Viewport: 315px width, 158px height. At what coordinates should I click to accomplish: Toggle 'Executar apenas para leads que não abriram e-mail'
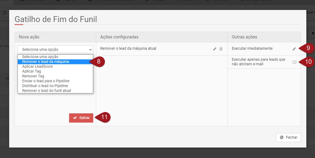(x=294, y=62)
